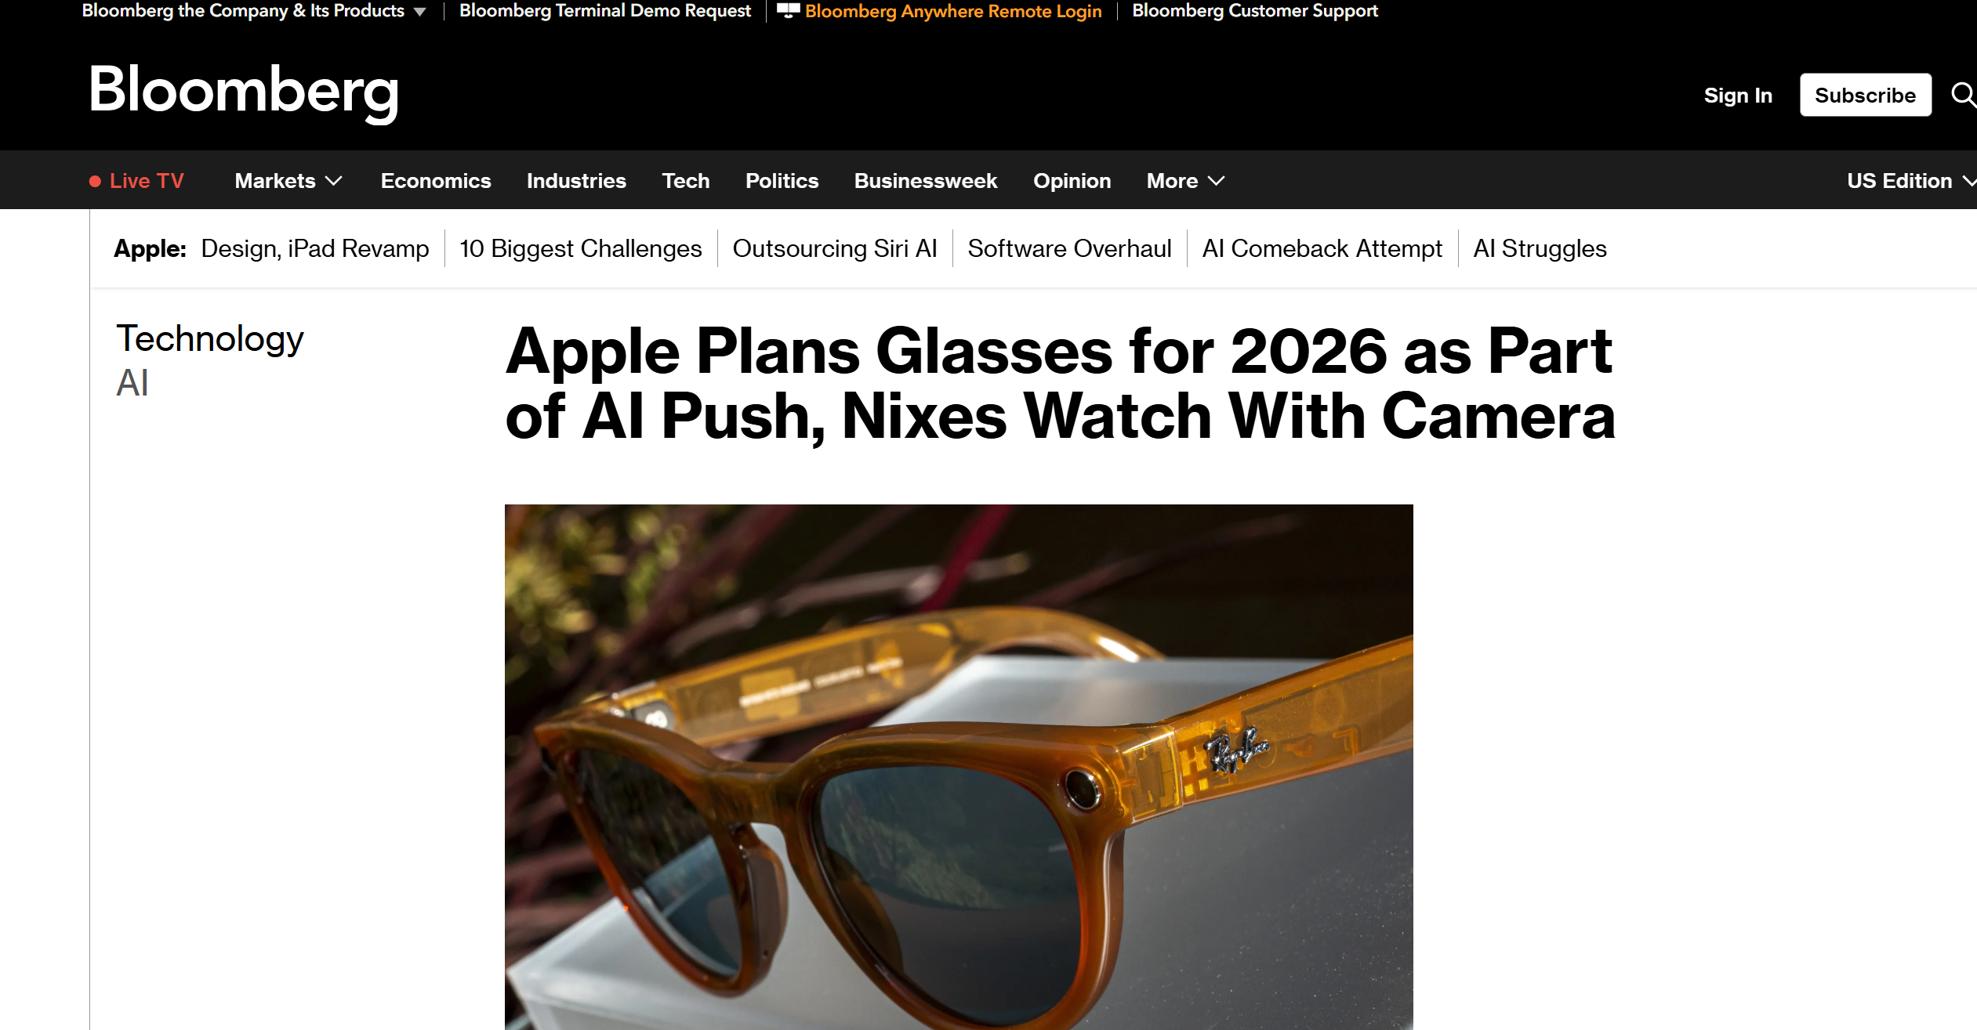This screenshot has height=1030, width=1977.
Task: Open Bloomberg Anywhere Remote Login
Action: (953, 11)
